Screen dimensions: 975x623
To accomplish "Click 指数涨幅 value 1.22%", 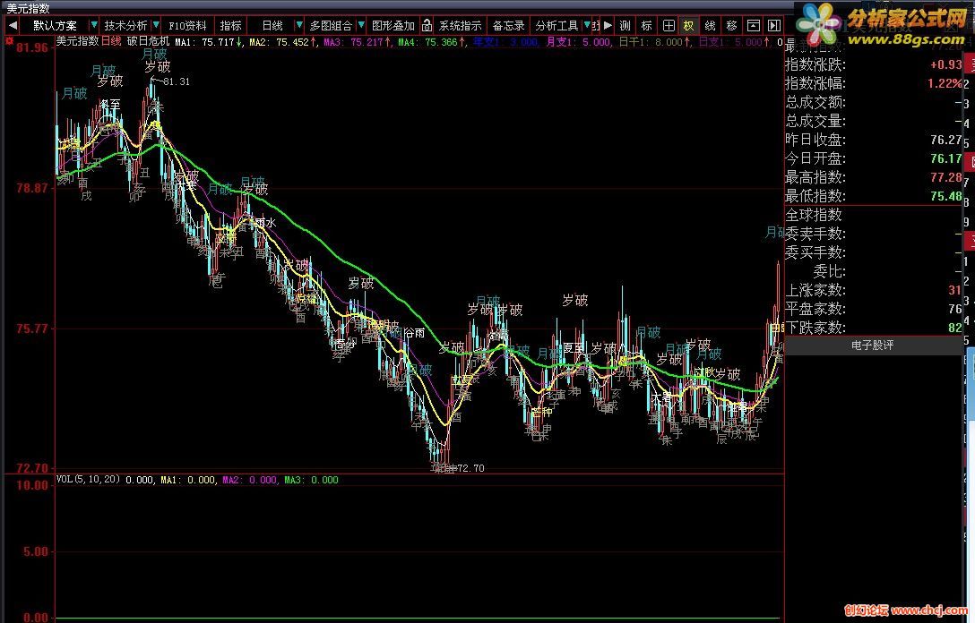I will coord(945,83).
